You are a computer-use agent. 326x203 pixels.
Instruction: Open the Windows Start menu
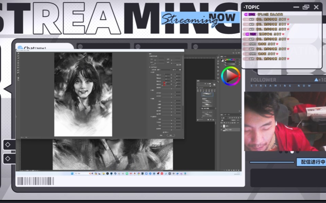coord(72,173)
